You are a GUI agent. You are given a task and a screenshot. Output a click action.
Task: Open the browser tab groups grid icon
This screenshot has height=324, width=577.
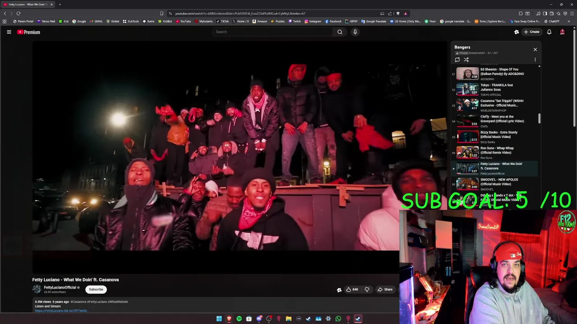(5, 21)
